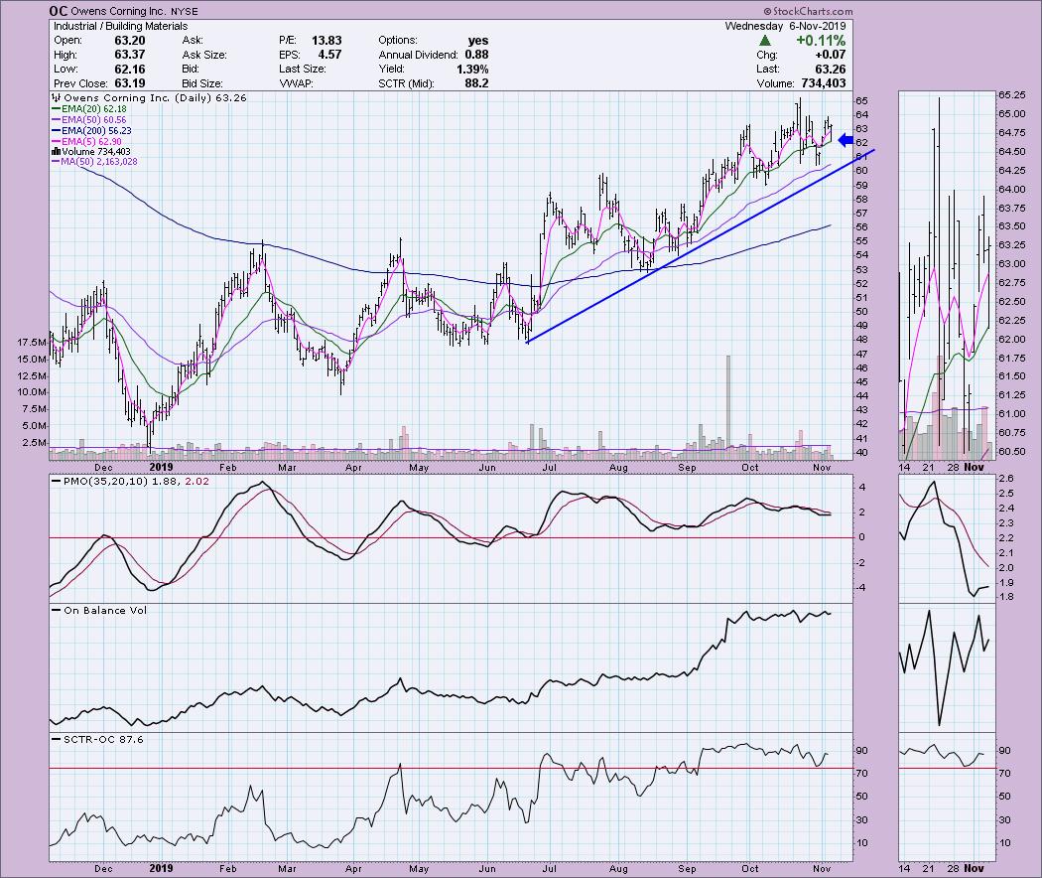Select the Industrial / Building Materials sector text
Screen dimensions: 1042x878
coord(120,26)
